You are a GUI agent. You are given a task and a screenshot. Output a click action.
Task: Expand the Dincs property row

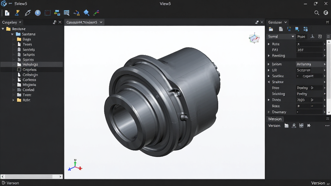point(269,100)
